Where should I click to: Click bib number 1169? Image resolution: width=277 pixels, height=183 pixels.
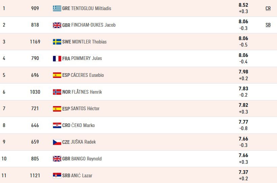pyautogui.click(x=35, y=42)
